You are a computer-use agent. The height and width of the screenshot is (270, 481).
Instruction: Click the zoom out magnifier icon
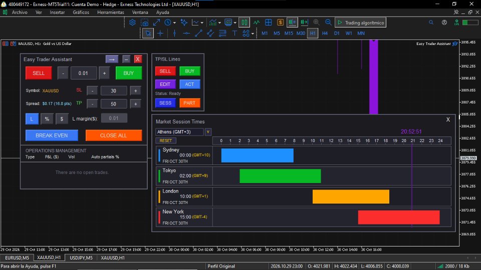point(328,22)
